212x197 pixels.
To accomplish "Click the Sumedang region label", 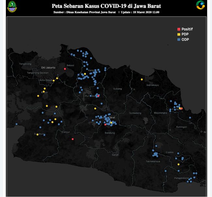I will [x=135, y=113].
